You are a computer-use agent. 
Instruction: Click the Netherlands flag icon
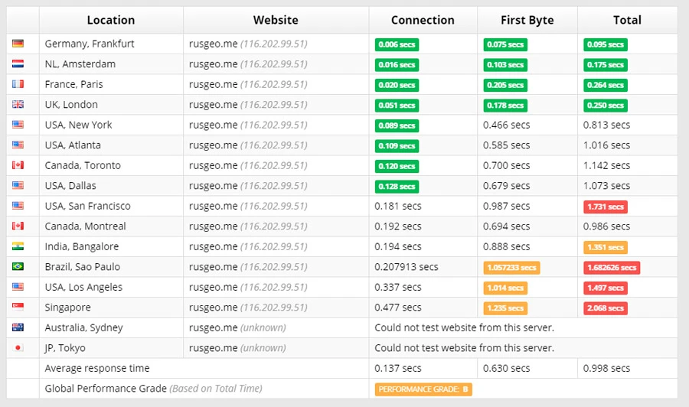pos(18,63)
